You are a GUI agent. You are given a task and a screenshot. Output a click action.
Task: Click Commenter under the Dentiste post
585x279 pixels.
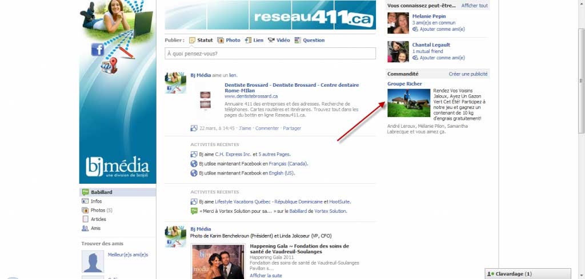(x=267, y=128)
